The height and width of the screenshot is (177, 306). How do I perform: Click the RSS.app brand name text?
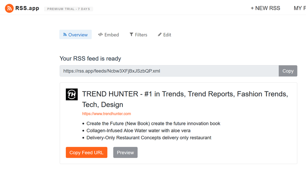(x=27, y=8)
